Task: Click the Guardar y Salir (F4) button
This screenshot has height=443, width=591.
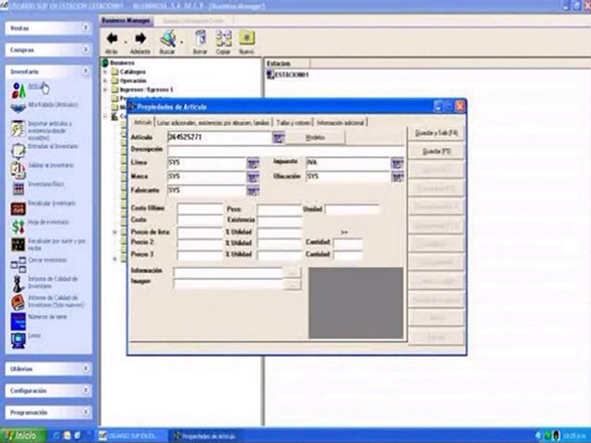Action: pos(436,133)
